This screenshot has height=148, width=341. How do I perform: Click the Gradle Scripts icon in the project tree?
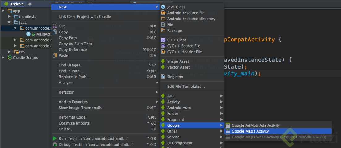point(10,57)
